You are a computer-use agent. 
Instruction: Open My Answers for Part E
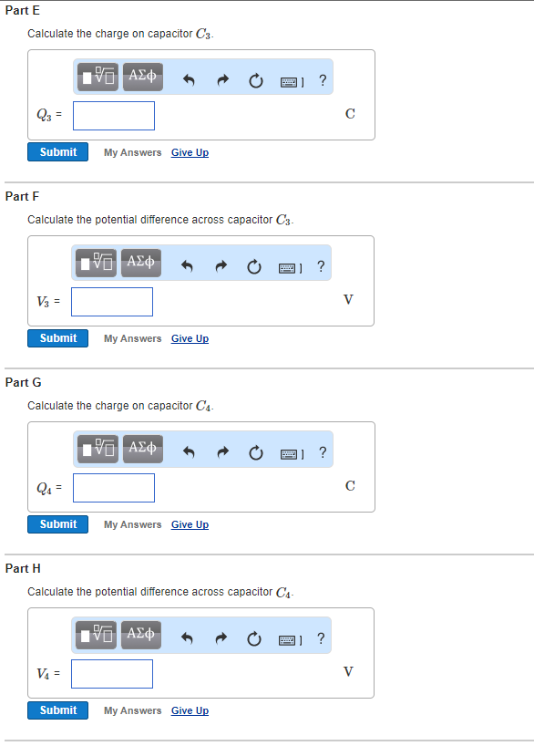[133, 152]
